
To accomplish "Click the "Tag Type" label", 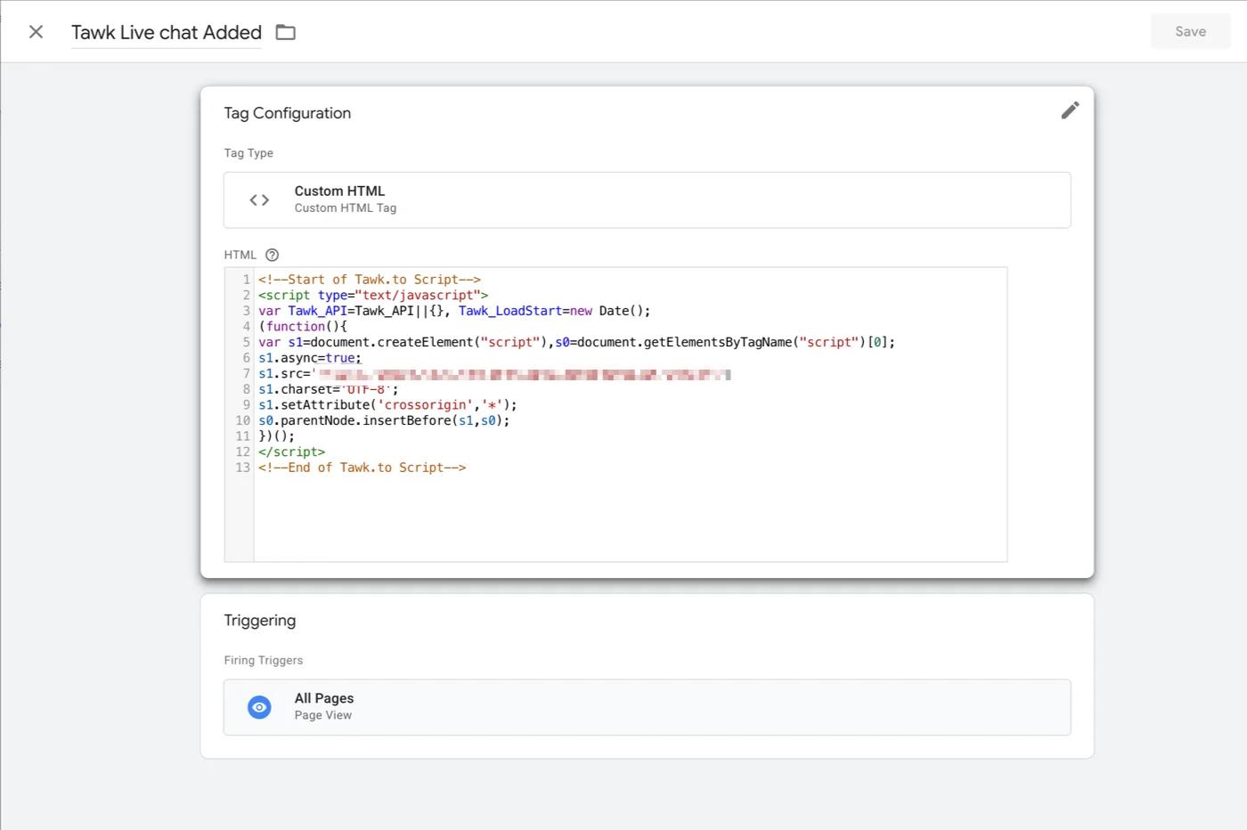I will (249, 153).
